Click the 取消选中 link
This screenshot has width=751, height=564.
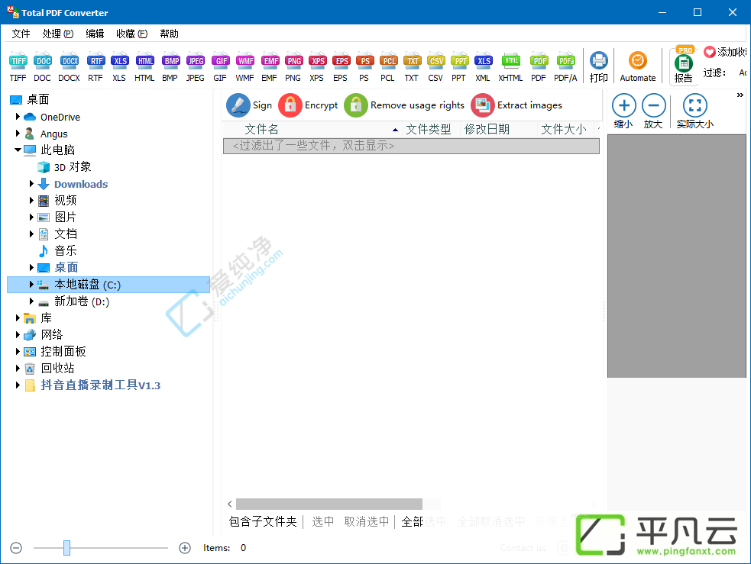tap(367, 521)
